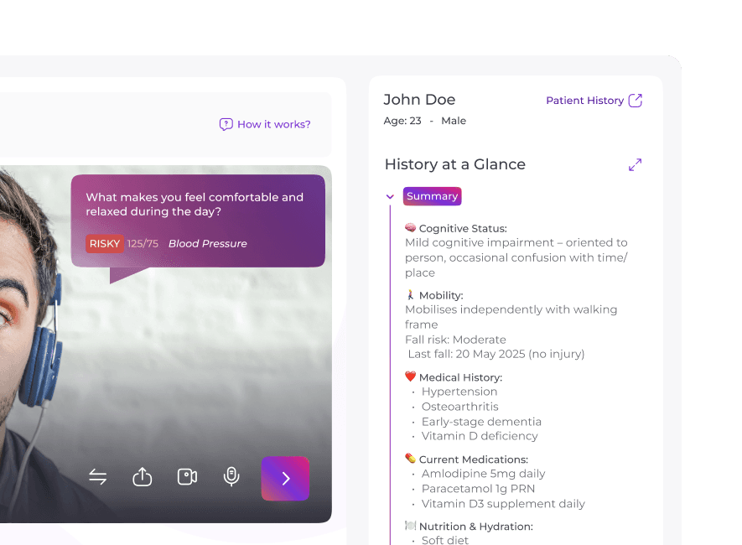Image resolution: width=742 pixels, height=545 pixels.
Task: Click the Patient History external link icon
Action: [x=635, y=101]
